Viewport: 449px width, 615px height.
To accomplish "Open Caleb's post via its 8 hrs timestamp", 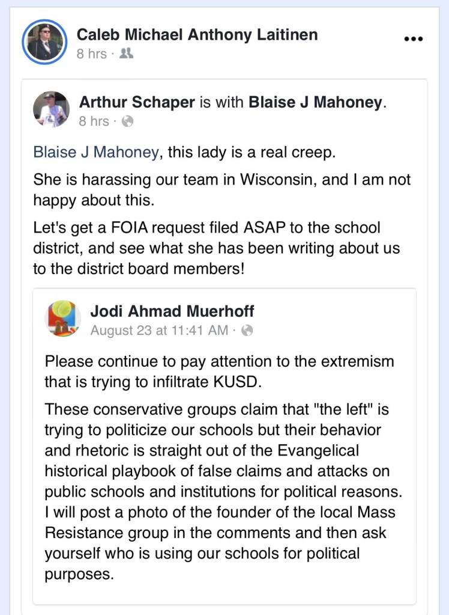I will (91, 54).
